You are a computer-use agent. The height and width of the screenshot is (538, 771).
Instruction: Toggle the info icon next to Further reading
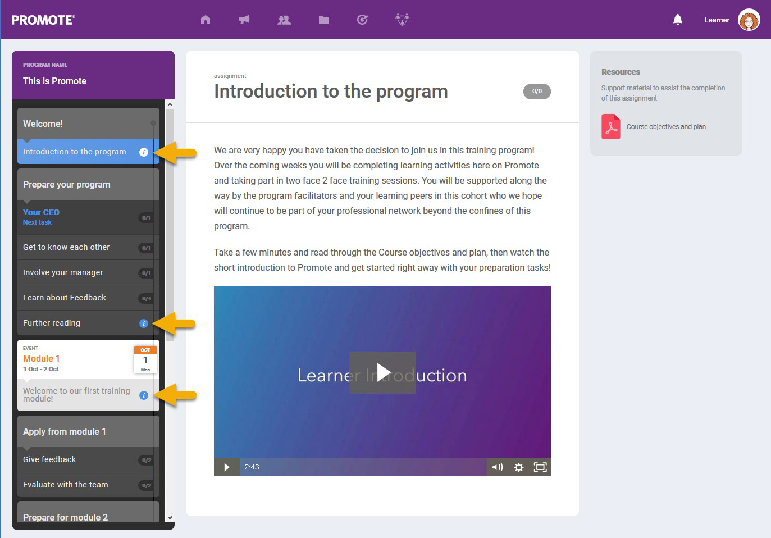coord(145,323)
